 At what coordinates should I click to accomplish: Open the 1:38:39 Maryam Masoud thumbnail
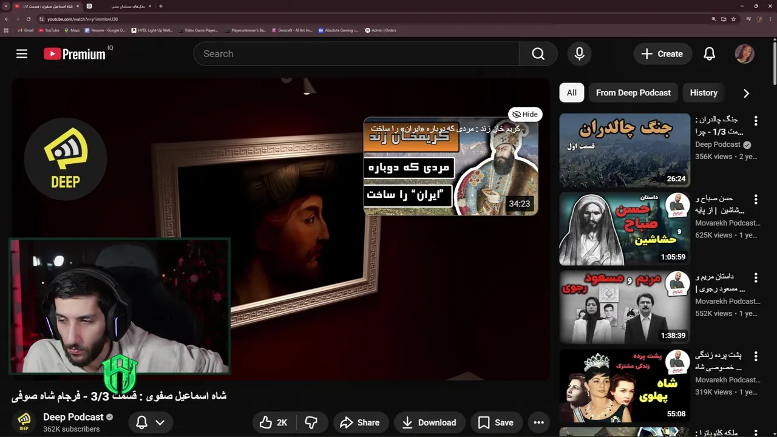(625, 307)
